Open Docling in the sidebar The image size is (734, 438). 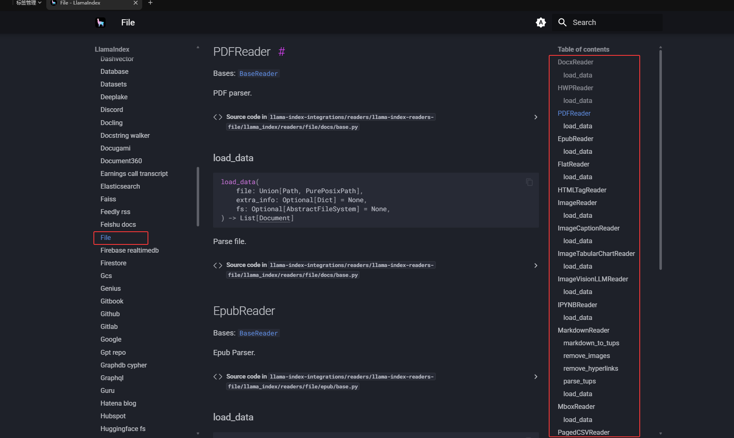(x=111, y=123)
